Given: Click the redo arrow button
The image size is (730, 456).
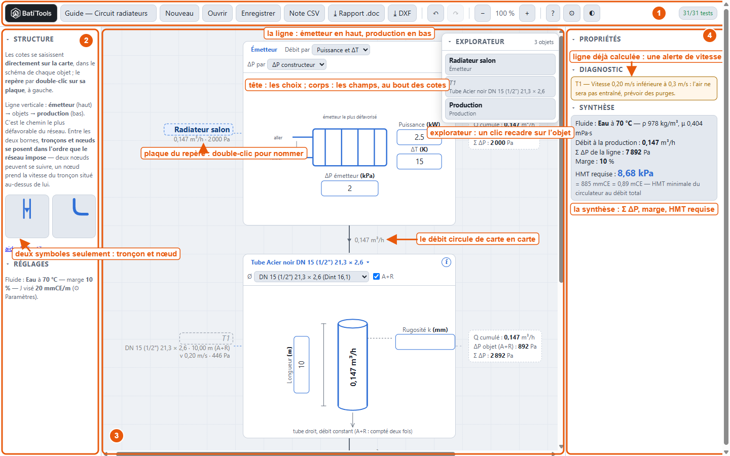Looking at the screenshot, I should (x=455, y=13).
